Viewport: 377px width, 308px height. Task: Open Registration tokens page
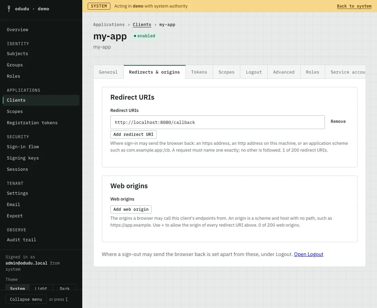[x=41, y=123]
